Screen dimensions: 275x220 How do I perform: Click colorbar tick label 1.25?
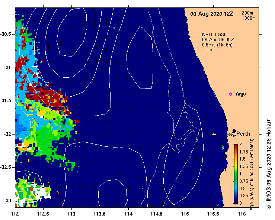tap(244, 166)
